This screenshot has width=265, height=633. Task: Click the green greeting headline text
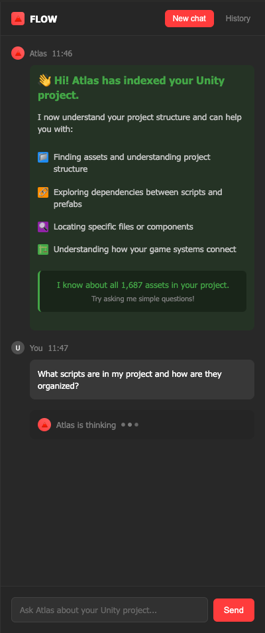131,88
